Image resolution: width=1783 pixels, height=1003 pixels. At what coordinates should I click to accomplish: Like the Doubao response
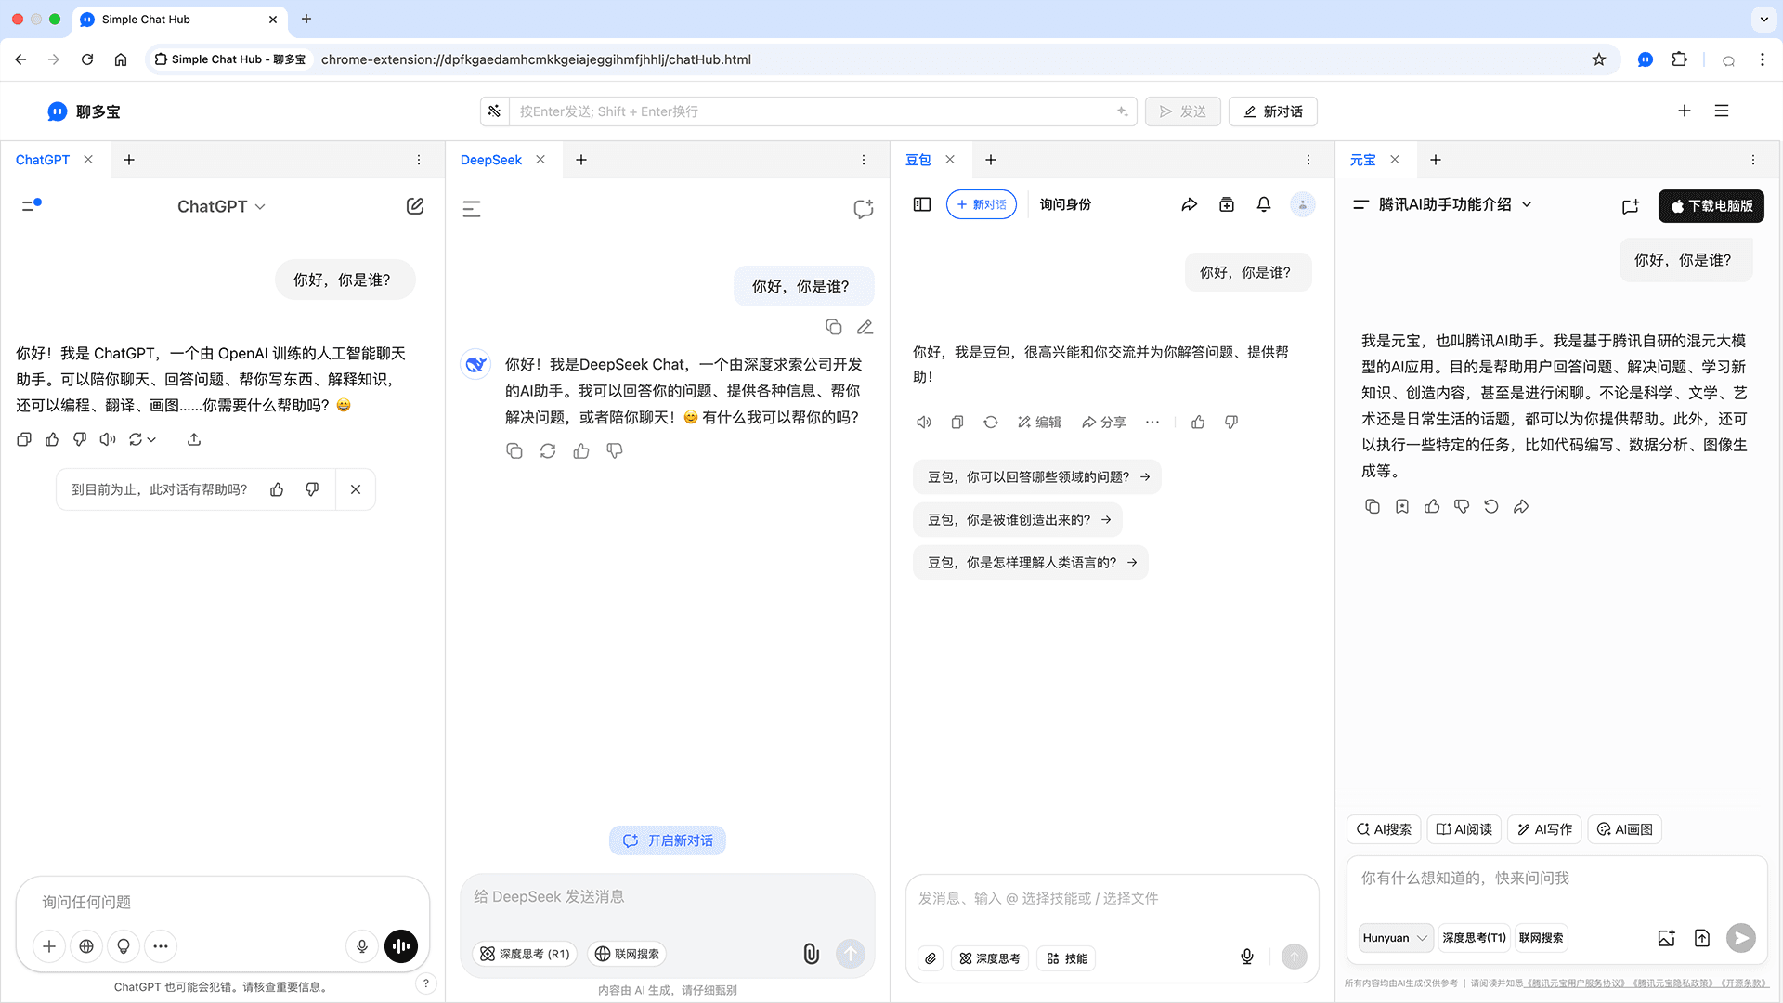click(1198, 422)
